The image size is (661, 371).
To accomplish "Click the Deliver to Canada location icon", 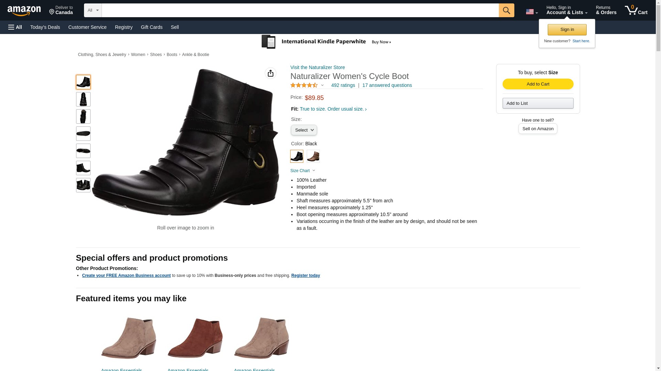I will tap(52, 12).
